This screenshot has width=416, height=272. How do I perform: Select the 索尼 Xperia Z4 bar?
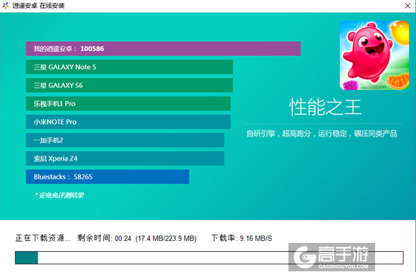125,158
